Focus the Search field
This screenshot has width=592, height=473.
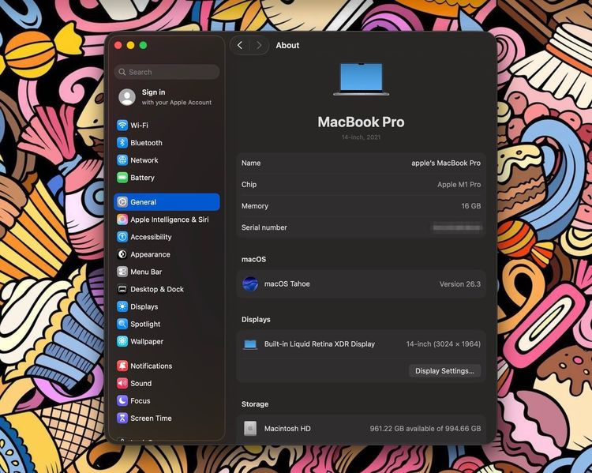tap(167, 72)
